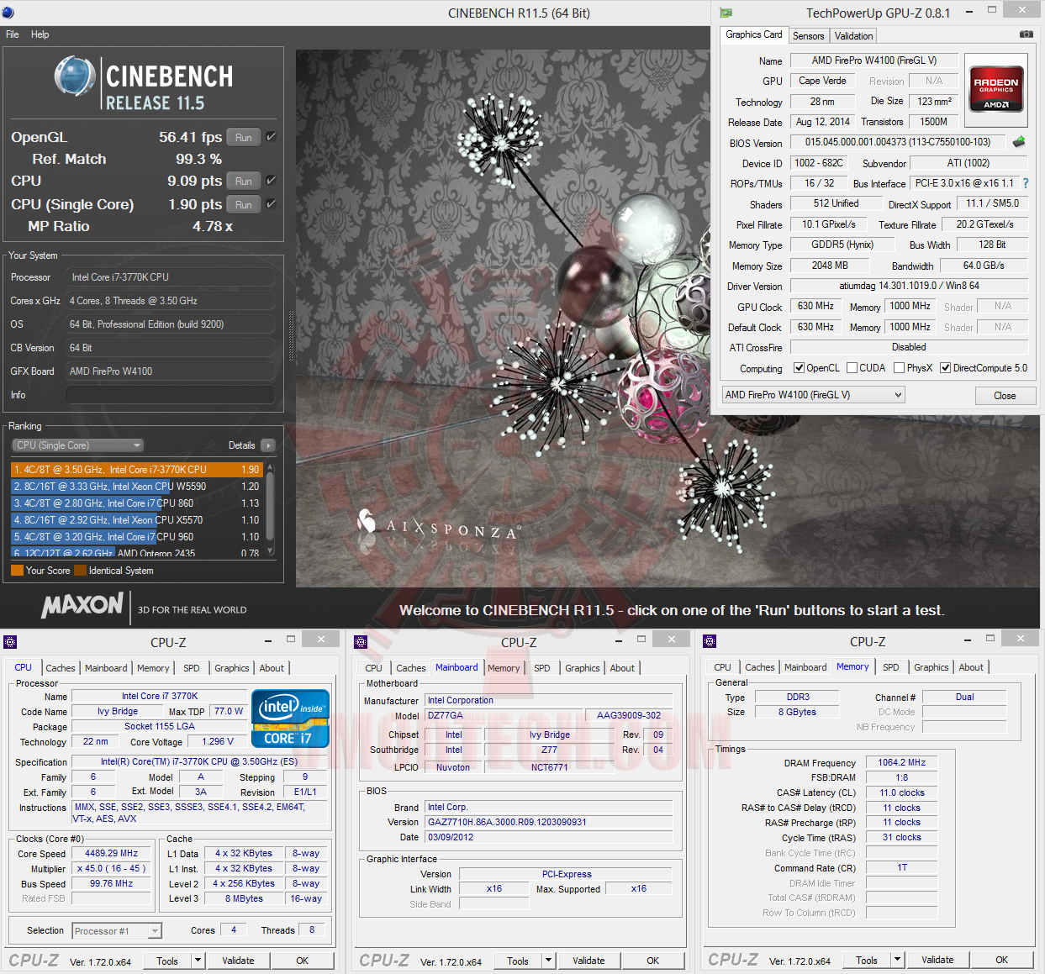This screenshot has width=1045, height=974.
Task: Open the CPU (Single Core) ranking dropdown
Action: click(77, 445)
